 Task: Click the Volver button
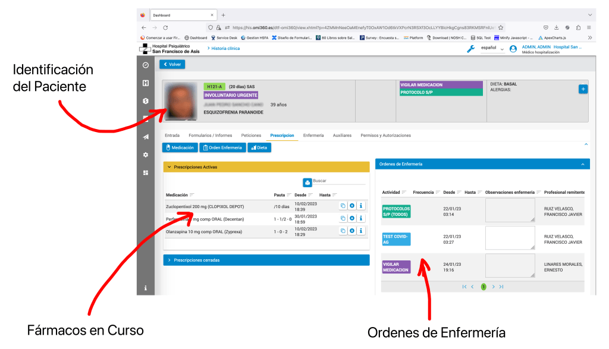tap(172, 64)
